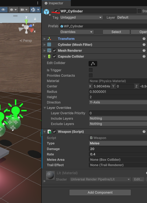This screenshot has width=147, height=203.
Task: Open Mesh Filter help reference icon
Action: pos(144,45)
